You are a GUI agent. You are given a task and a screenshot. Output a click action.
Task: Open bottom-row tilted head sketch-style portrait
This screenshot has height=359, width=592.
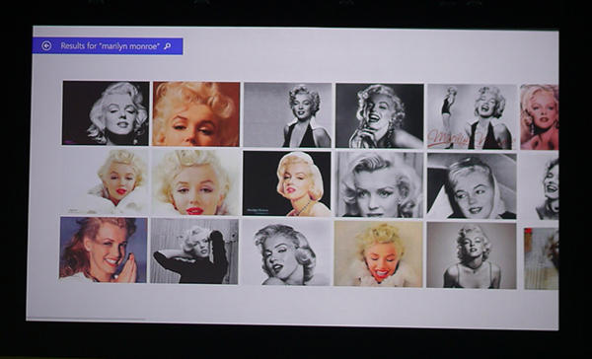click(286, 252)
